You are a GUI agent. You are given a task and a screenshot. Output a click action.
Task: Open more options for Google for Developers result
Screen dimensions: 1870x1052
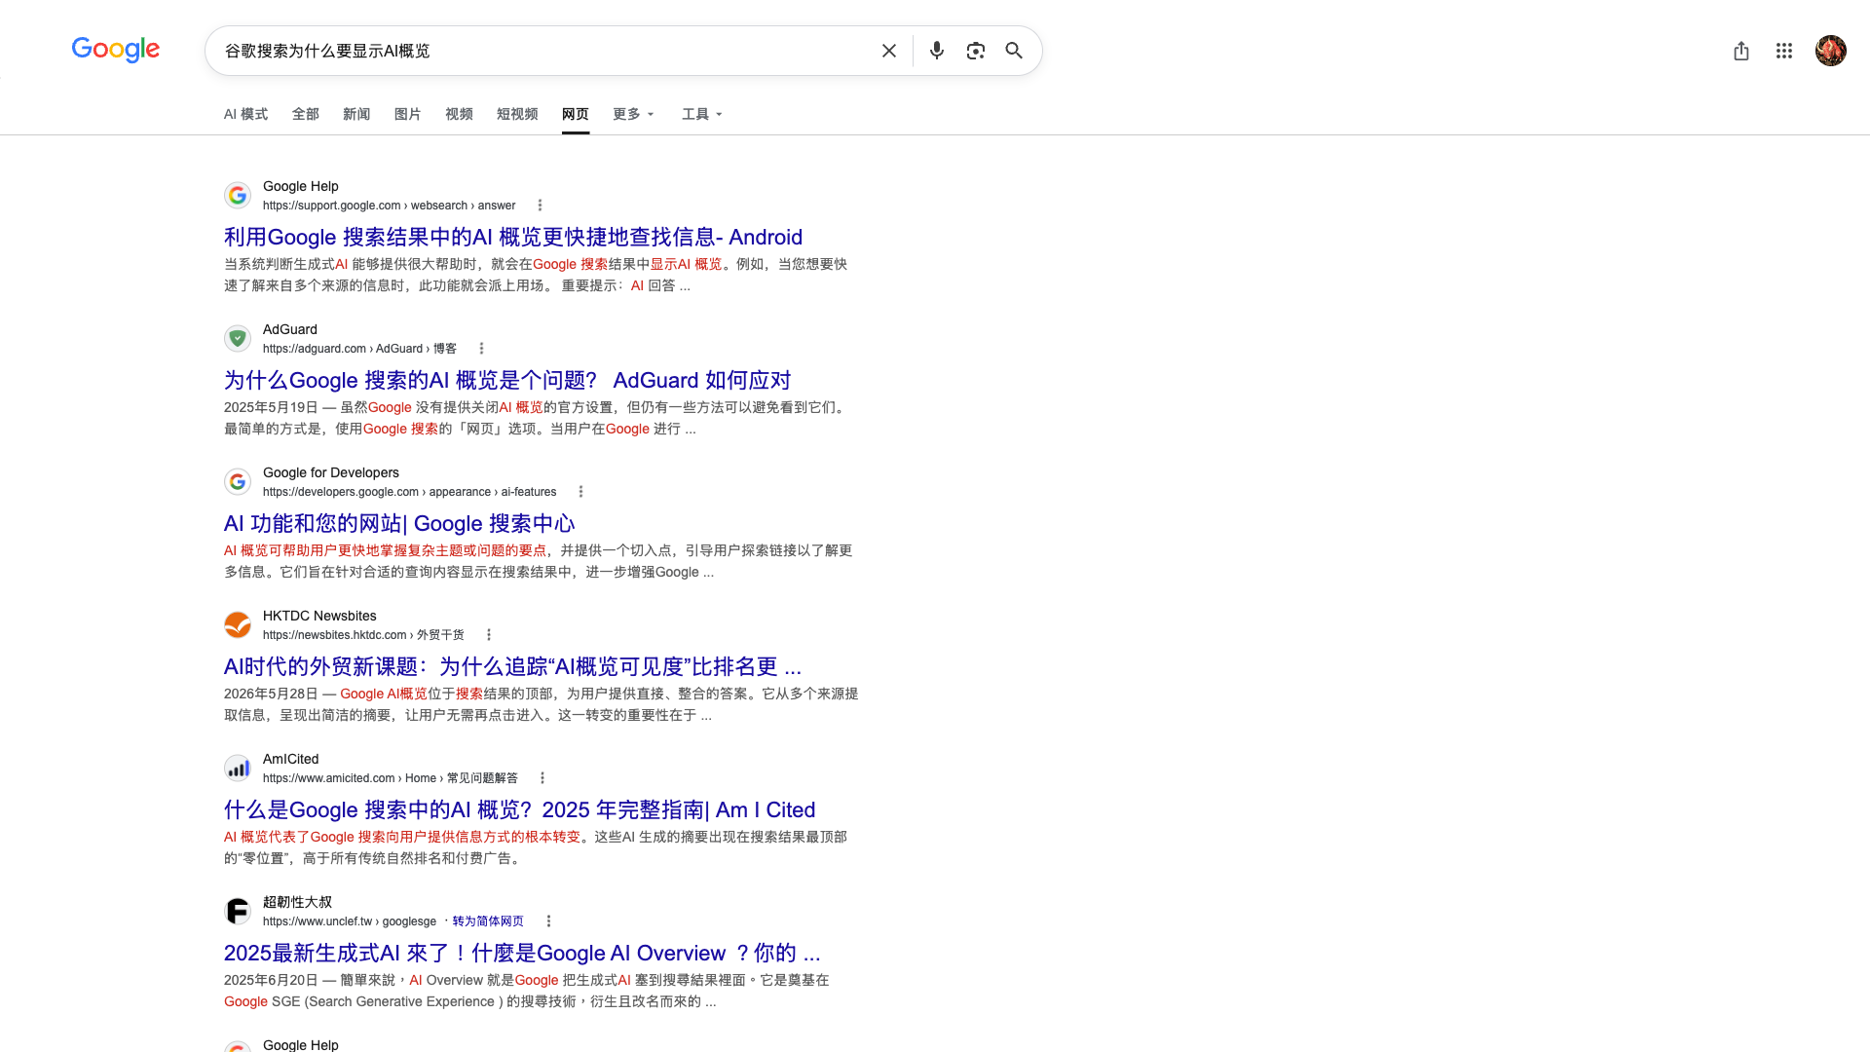tap(580, 492)
